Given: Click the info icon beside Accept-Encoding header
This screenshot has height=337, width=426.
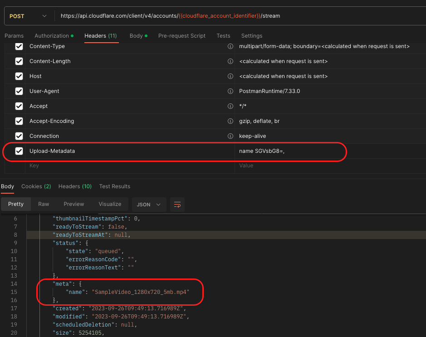Looking at the screenshot, I should click(x=230, y=121).
